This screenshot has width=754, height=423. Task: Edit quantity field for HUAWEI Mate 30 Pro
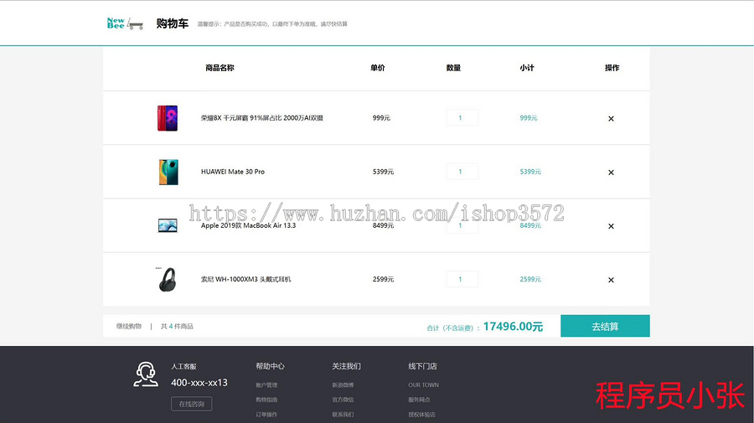[462, 172]
